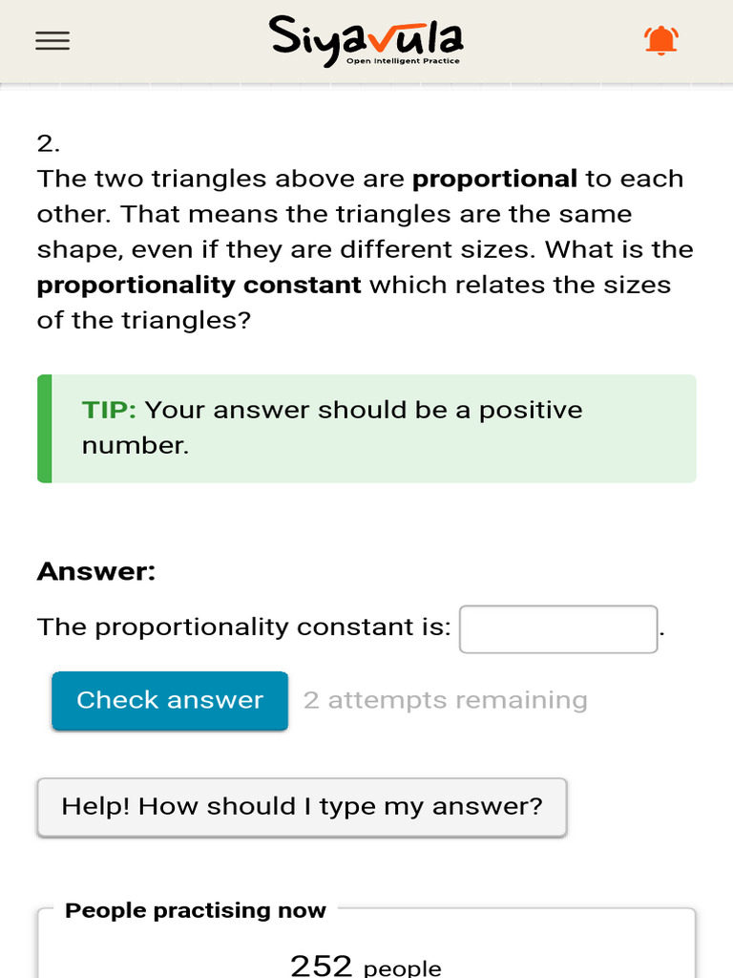Click the phrase 'of the triangles?' in the question
This screenshot has width=733, height=978.
[144, 321]
